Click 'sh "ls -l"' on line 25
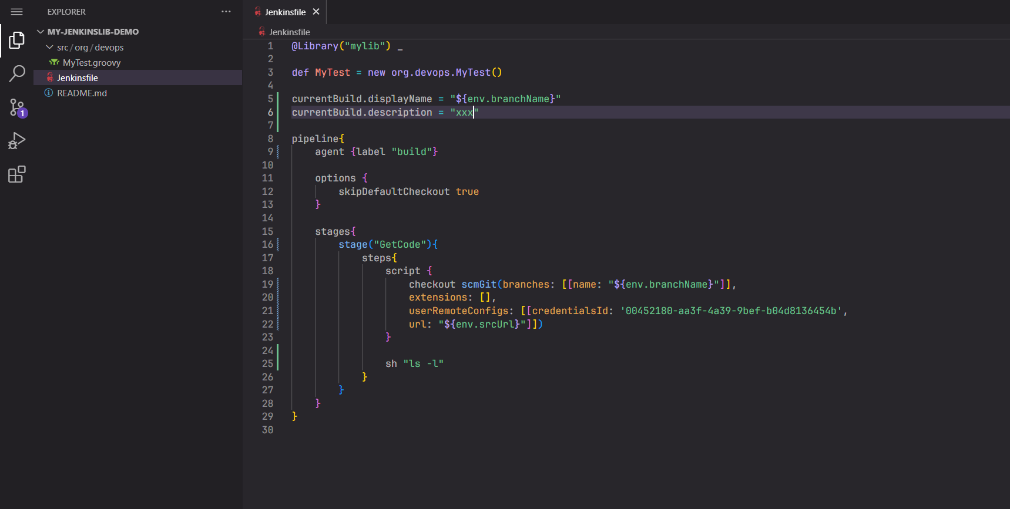1010x509 pixels. [415, 363]
